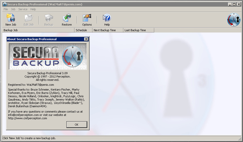The width and height of the screenshot is (243, 142).
Task: Click the Secura Backup banner in About dialog
Action: [x=48, y=56]
